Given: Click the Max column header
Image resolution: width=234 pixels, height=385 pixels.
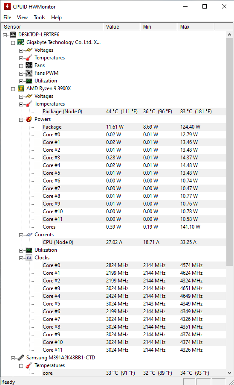Looking at the screenshot, I should click(196, 26).
